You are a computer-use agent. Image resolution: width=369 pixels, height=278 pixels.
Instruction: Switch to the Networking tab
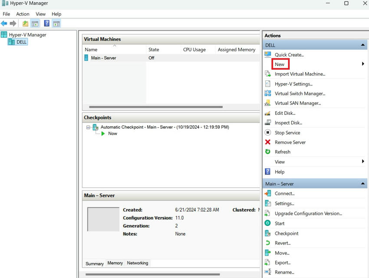point(138,263)
